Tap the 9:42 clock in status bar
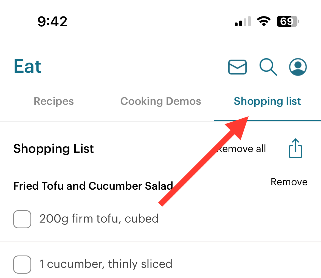This screenshot has height=278, width=321. (x=52, y=21)
